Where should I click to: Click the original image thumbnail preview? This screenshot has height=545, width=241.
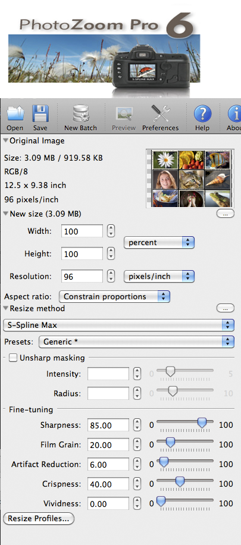pyautogui.click(x=190, y=178)
